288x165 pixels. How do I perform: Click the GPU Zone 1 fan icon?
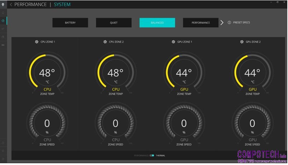[x=173, y=42]
